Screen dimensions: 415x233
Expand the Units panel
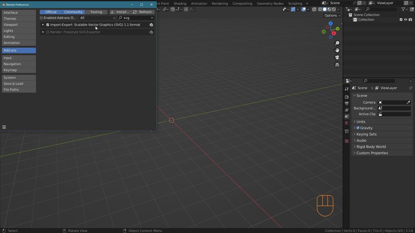click(382, 122)
